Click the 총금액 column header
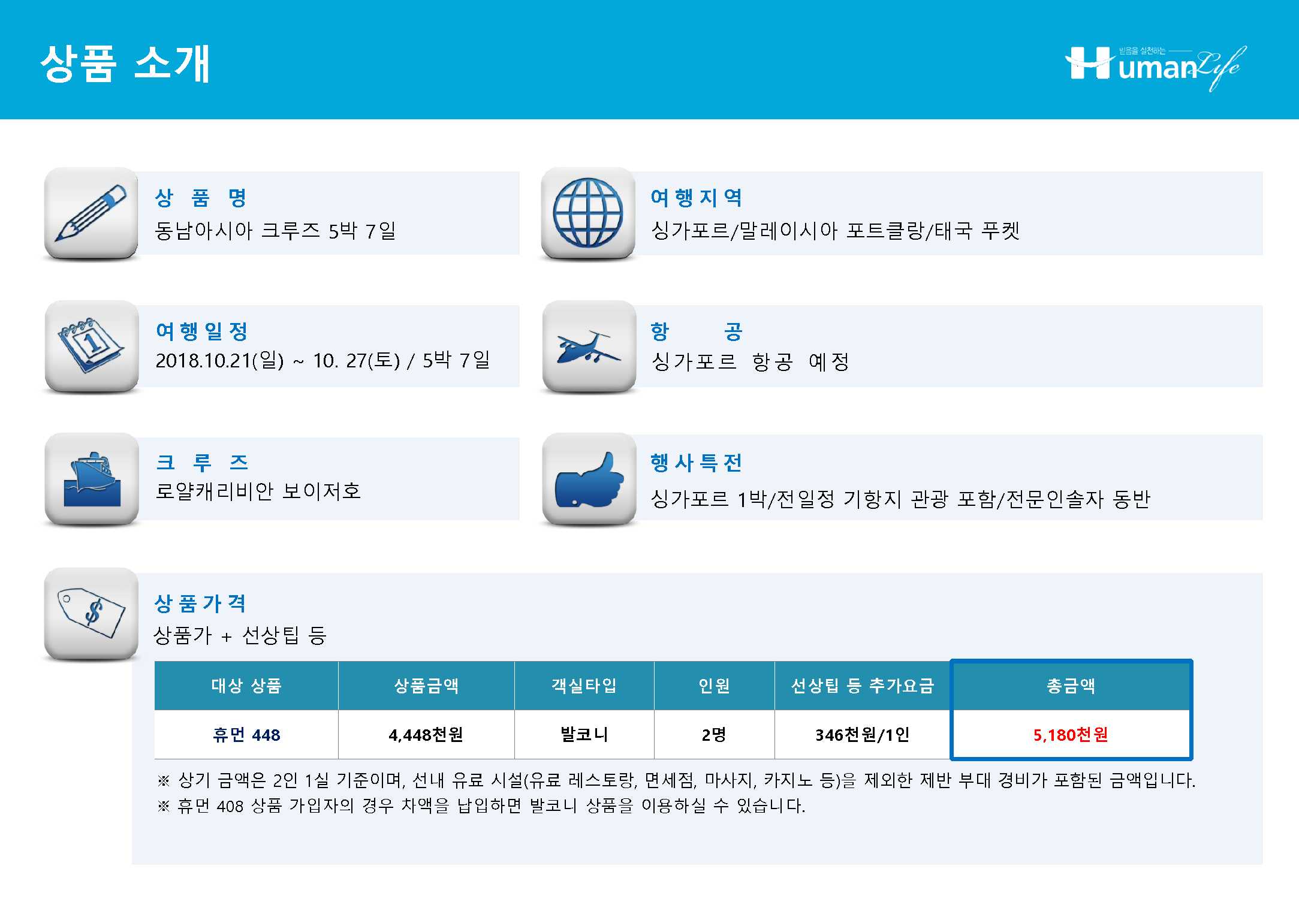 click(x=1071, y=686)
